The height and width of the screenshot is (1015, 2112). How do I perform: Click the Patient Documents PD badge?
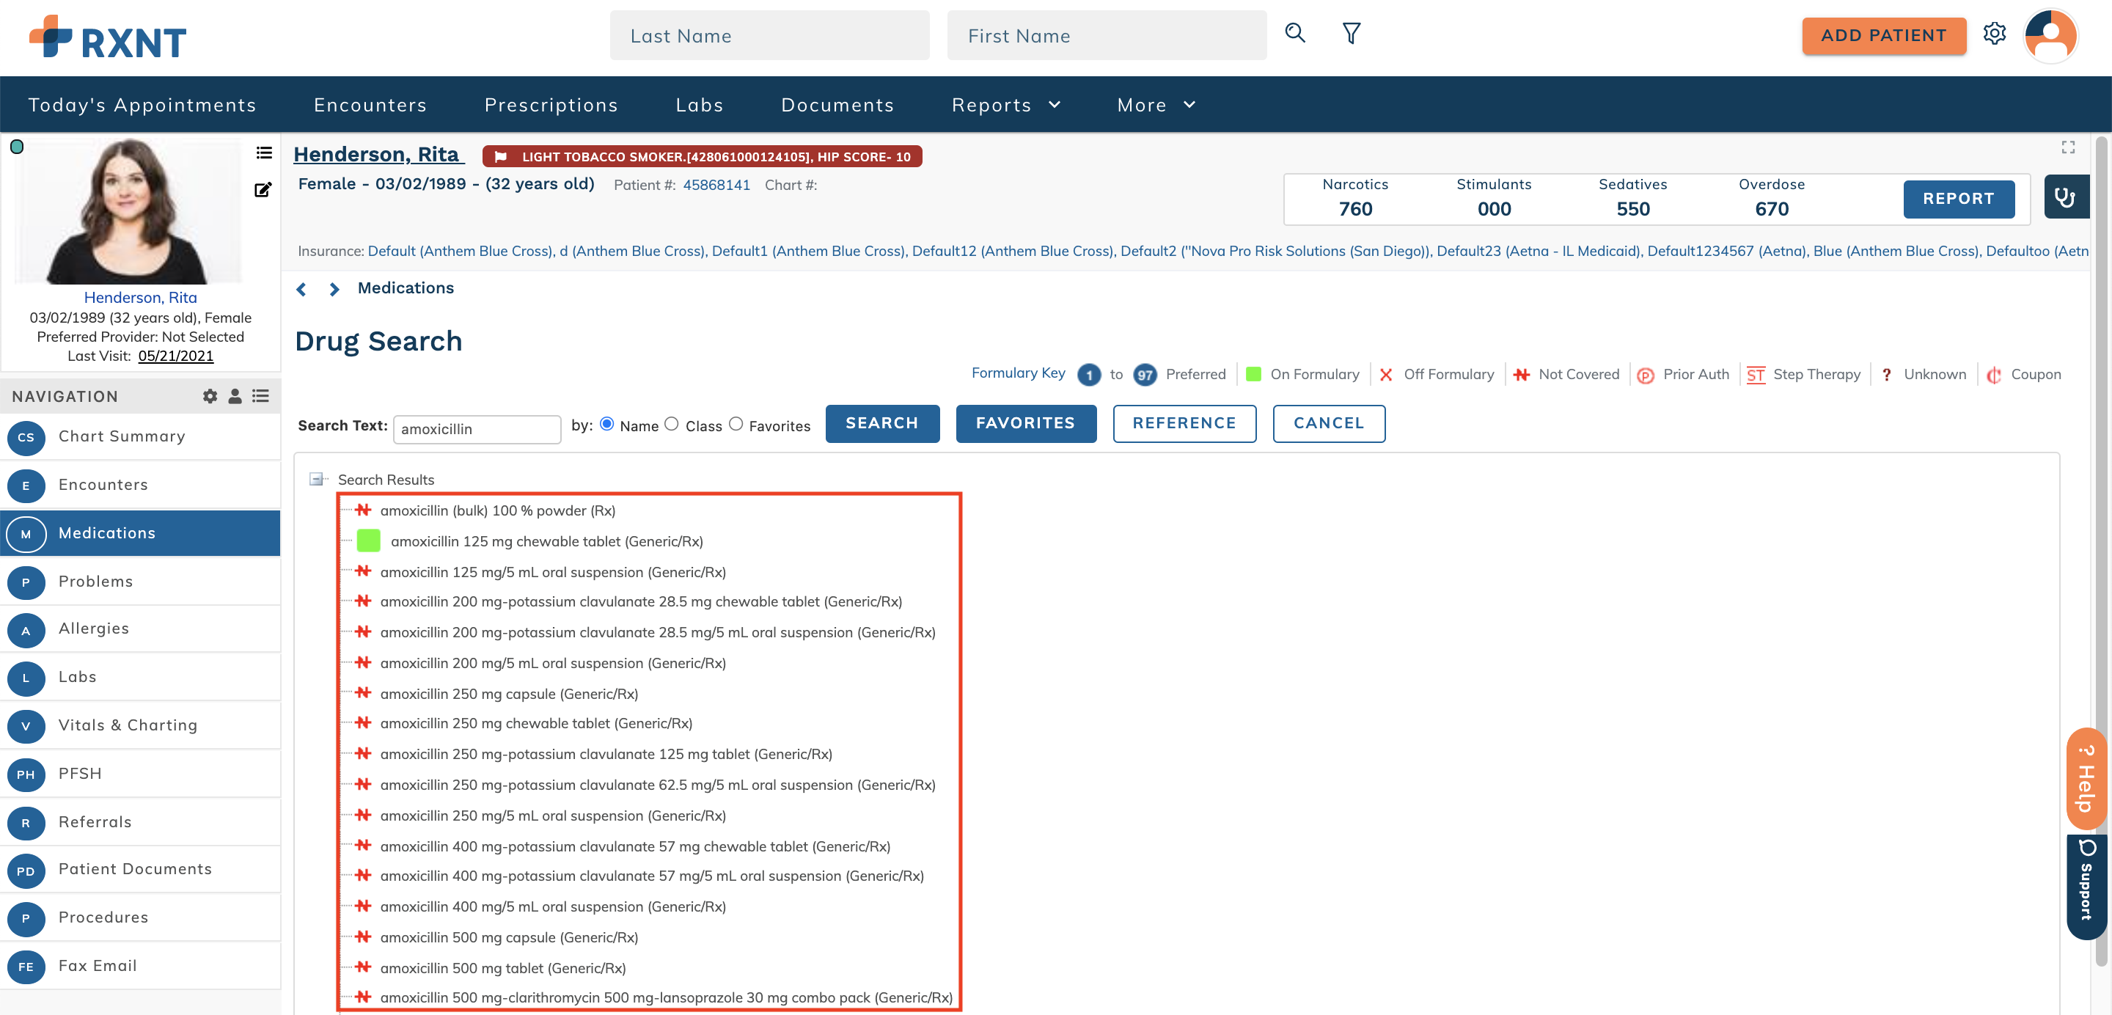pos(26,871)
